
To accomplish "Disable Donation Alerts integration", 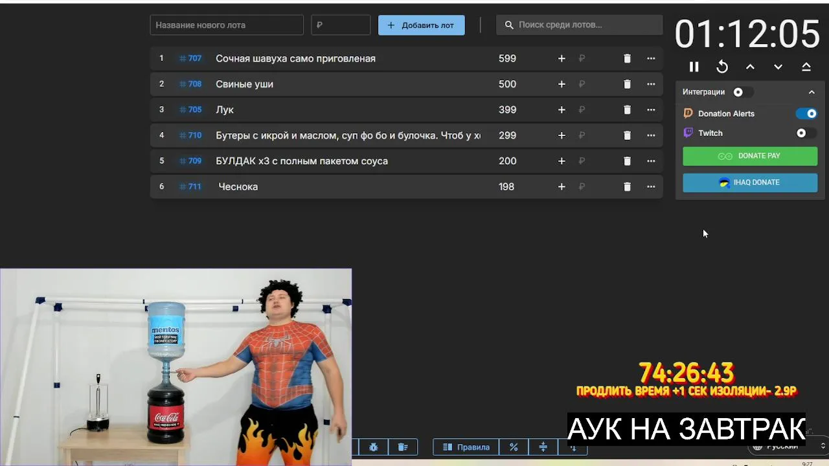I will point(806,113).
